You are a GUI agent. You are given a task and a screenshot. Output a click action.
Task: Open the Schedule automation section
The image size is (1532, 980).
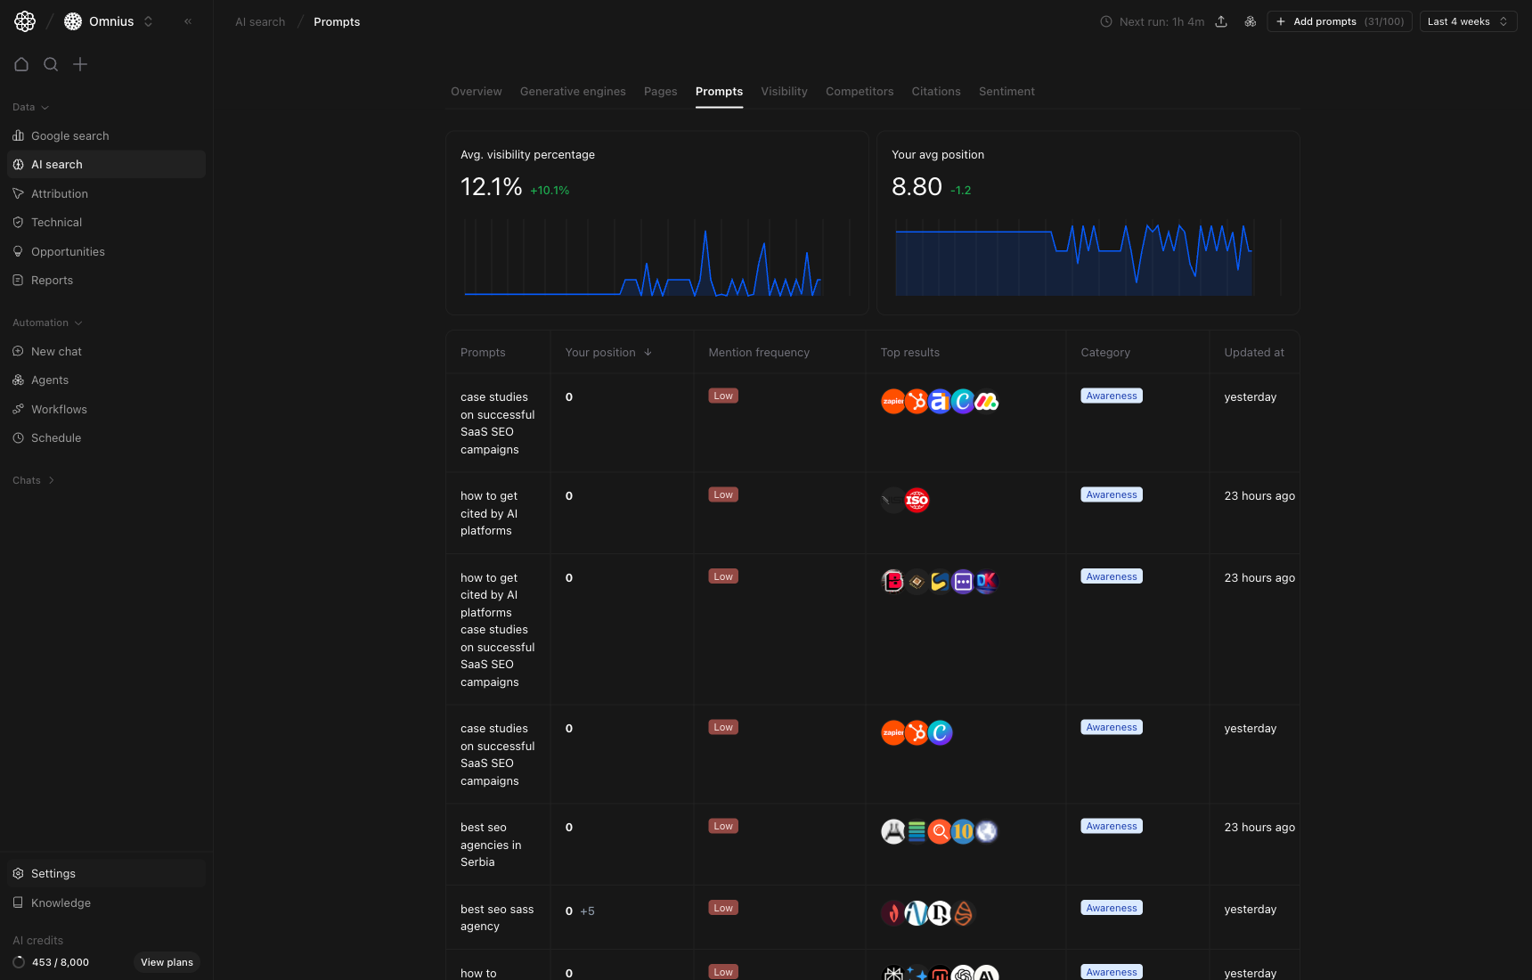[57, 437]
